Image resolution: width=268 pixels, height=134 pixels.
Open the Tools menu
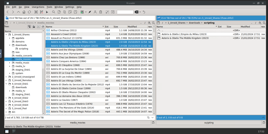[x=49, y=7]
